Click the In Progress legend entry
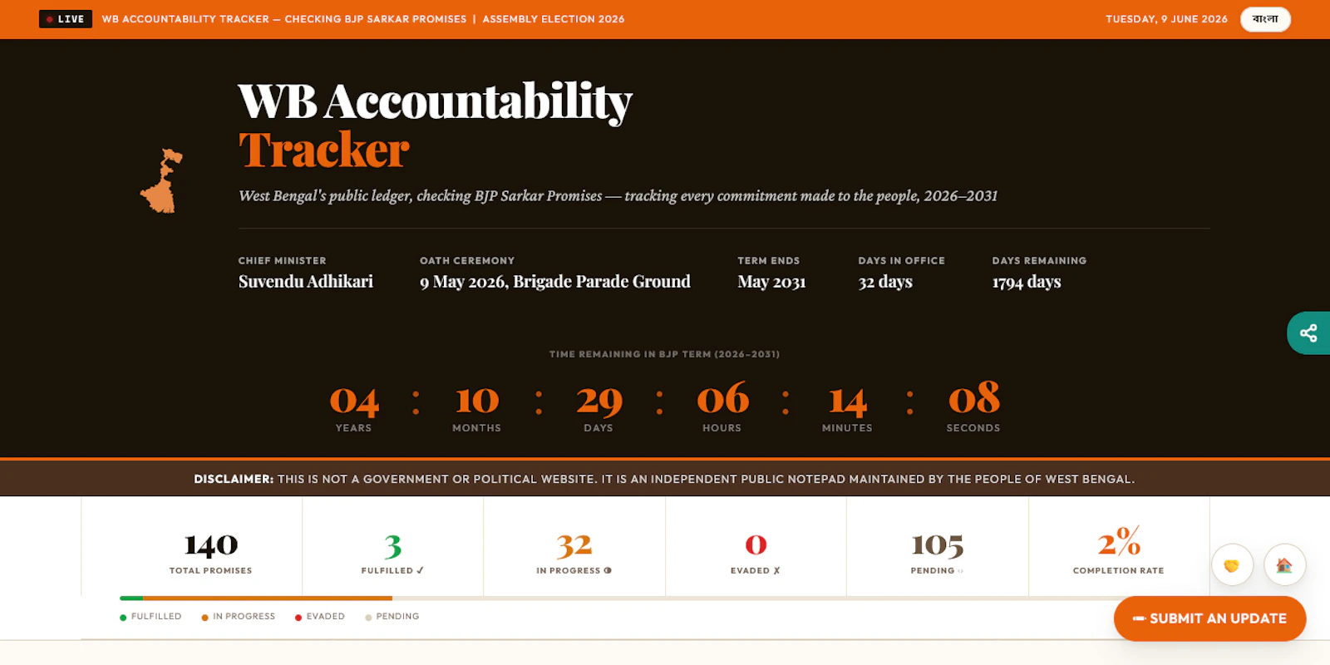Image resolution: width=1330 pixels, height=665 pixels. [x=238, y=617]
